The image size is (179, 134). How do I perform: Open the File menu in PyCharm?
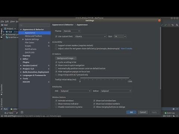2,22
